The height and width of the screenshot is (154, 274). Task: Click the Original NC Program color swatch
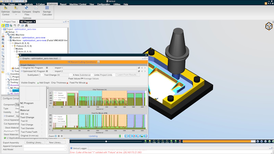(47, 68)
